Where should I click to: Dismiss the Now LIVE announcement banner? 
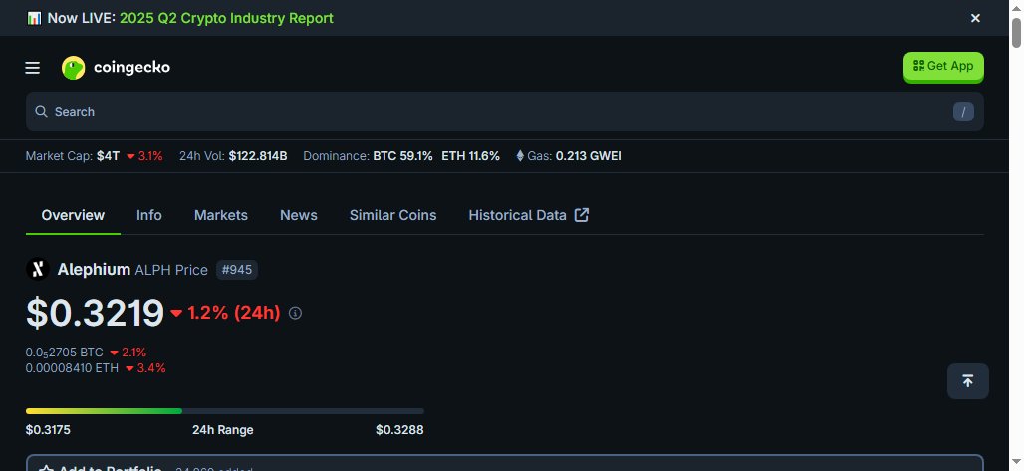point(975,18)
